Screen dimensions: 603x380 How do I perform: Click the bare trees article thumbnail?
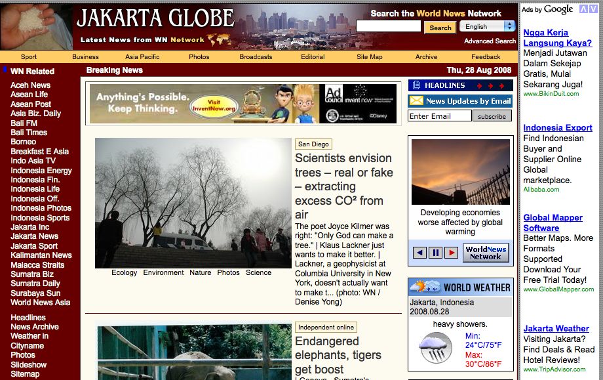(193, 203)
